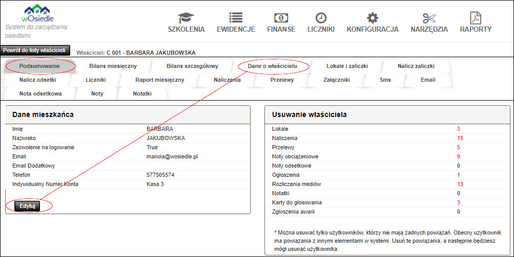Go back via Powrót do listy właścicieli
The image size is (514, 257).
point(35,51)
